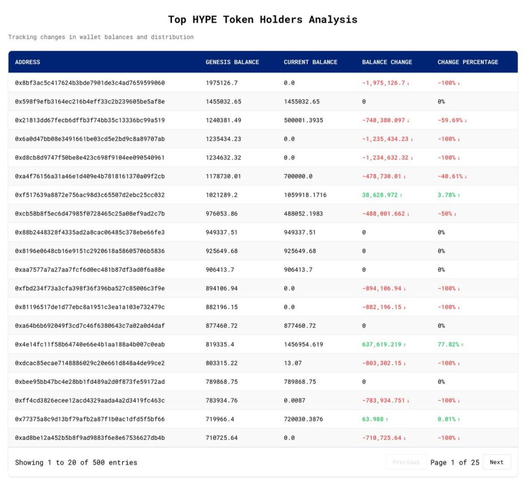The image size is (525, 484).
Task: Click the Next page button
Action: tap(496, 462)
